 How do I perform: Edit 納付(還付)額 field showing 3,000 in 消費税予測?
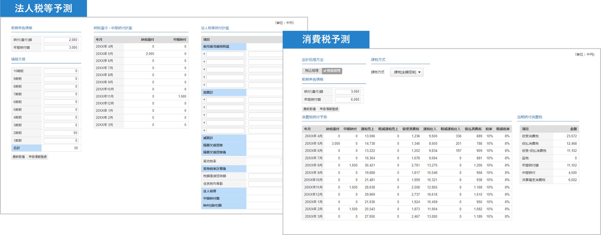point(348,92)
